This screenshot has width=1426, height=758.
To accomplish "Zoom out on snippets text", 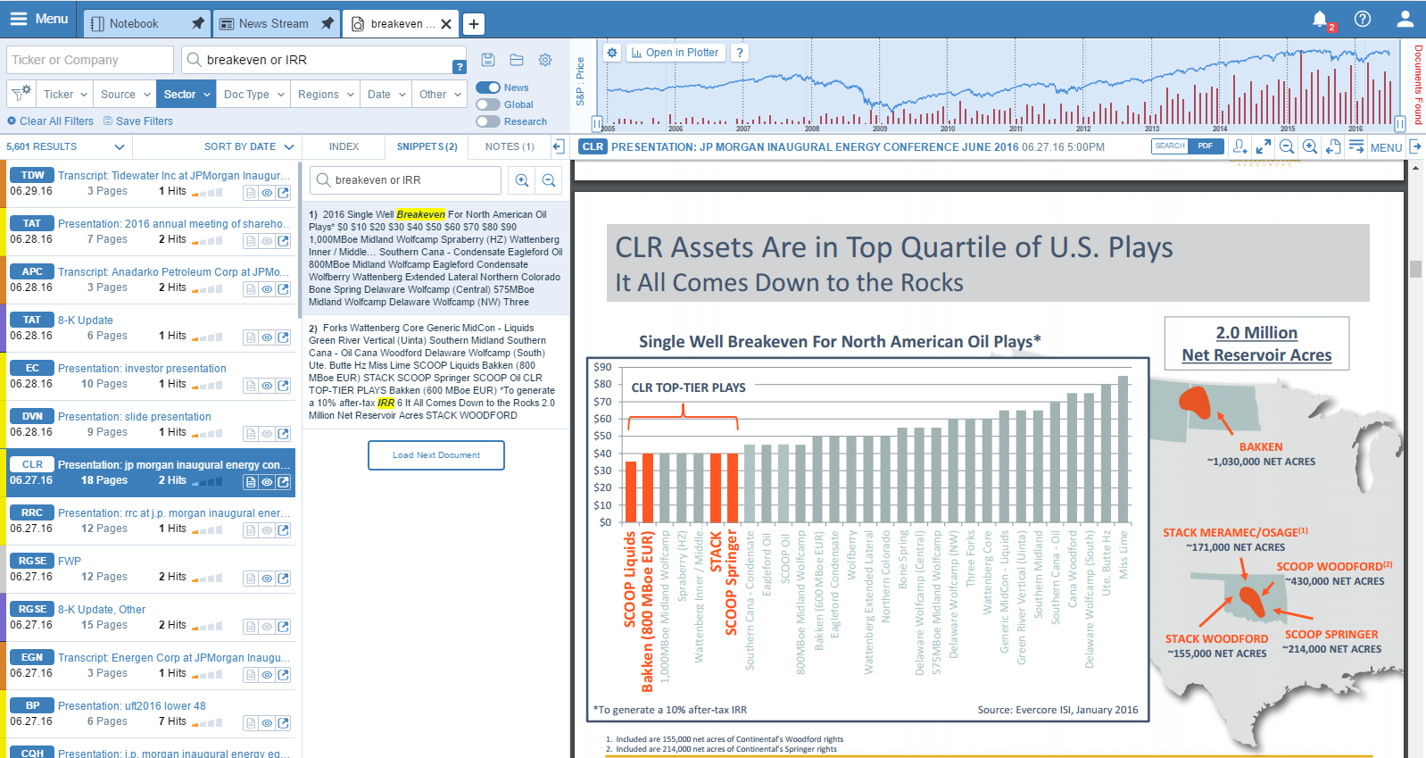I will pos(549,180).
